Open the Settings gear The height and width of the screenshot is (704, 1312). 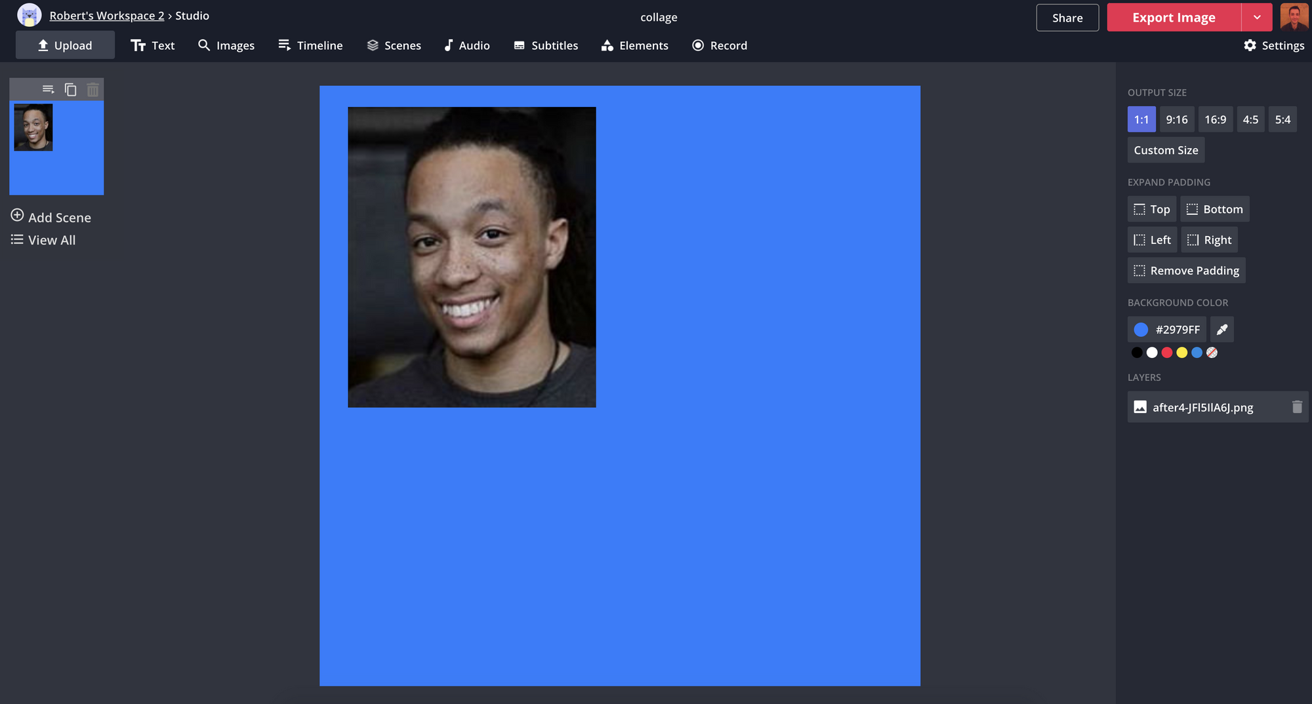[1273, 45]
